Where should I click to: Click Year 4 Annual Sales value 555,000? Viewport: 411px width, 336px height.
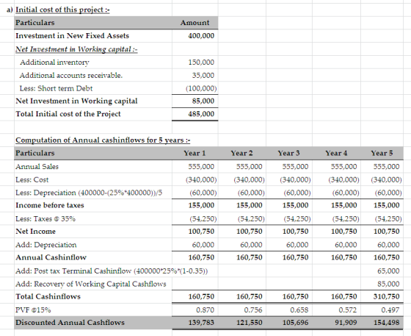click(x=344, y=167)
